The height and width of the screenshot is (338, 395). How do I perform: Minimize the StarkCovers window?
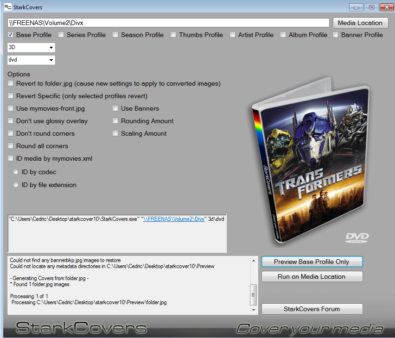[x=356, y=7]
